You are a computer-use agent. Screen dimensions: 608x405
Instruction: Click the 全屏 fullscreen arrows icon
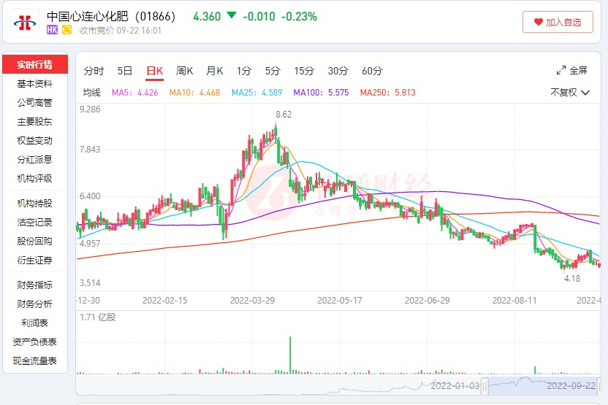560,71
